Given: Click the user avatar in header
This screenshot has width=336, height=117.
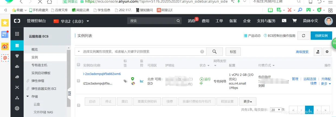Looking at the screenshot, I should (328, 21).
